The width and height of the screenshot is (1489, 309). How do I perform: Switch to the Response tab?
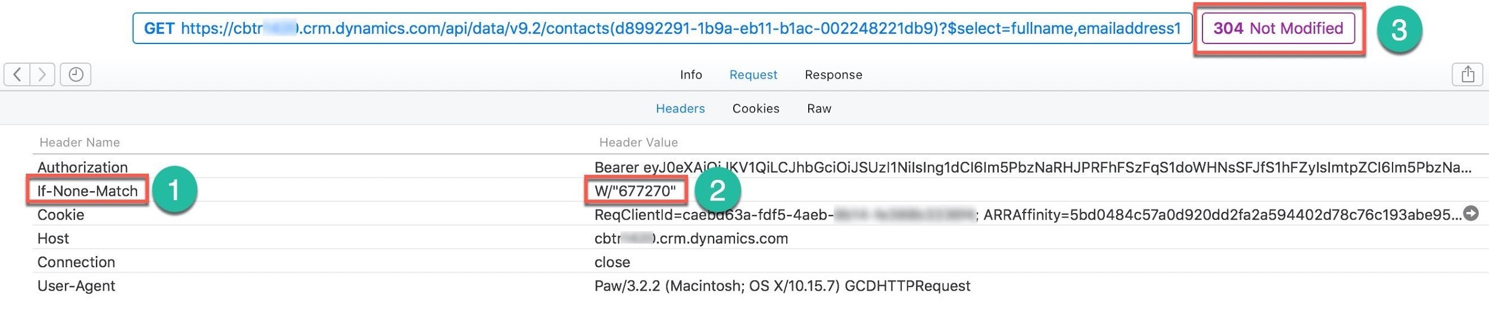pos(833,75)
